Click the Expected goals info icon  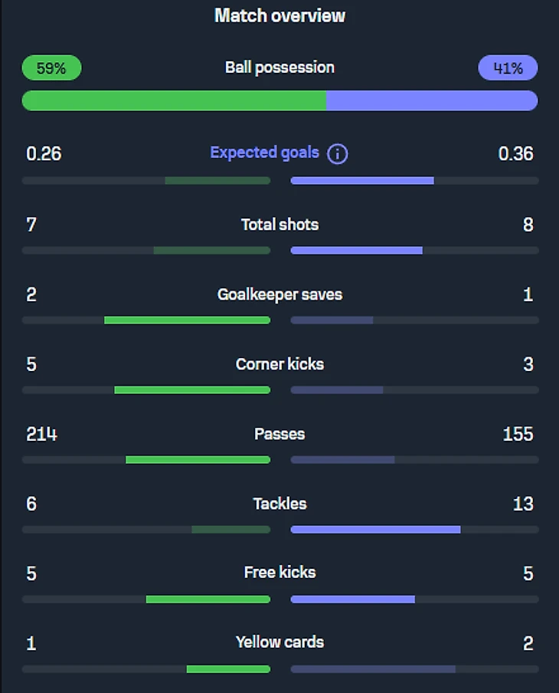tap(337, 154)
